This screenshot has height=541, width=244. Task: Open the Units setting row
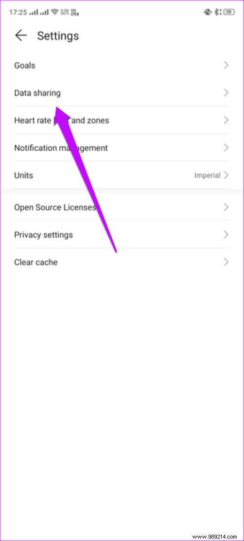click(x=122, y=175)
